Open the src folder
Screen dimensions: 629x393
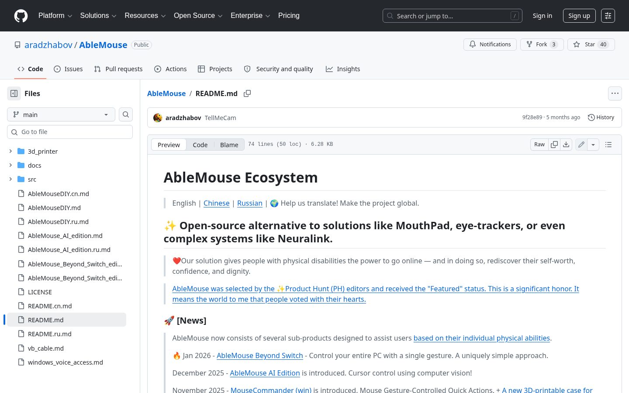32,179
